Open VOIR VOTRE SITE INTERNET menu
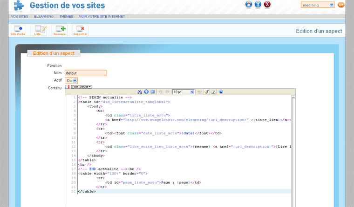The image size is (354, 207). [x=102, y=16]
